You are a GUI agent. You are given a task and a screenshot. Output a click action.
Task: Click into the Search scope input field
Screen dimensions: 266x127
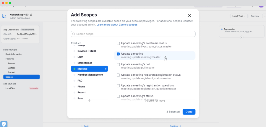133,34
